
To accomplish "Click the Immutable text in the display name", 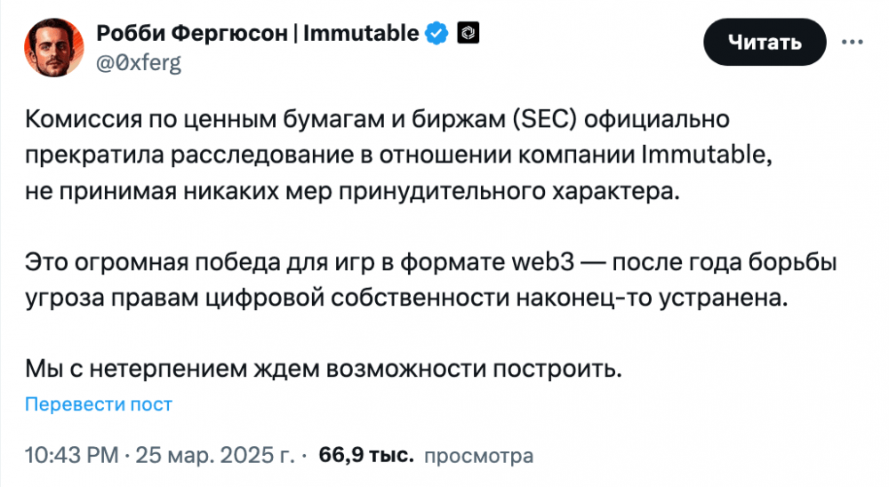I will pos(361,34).
